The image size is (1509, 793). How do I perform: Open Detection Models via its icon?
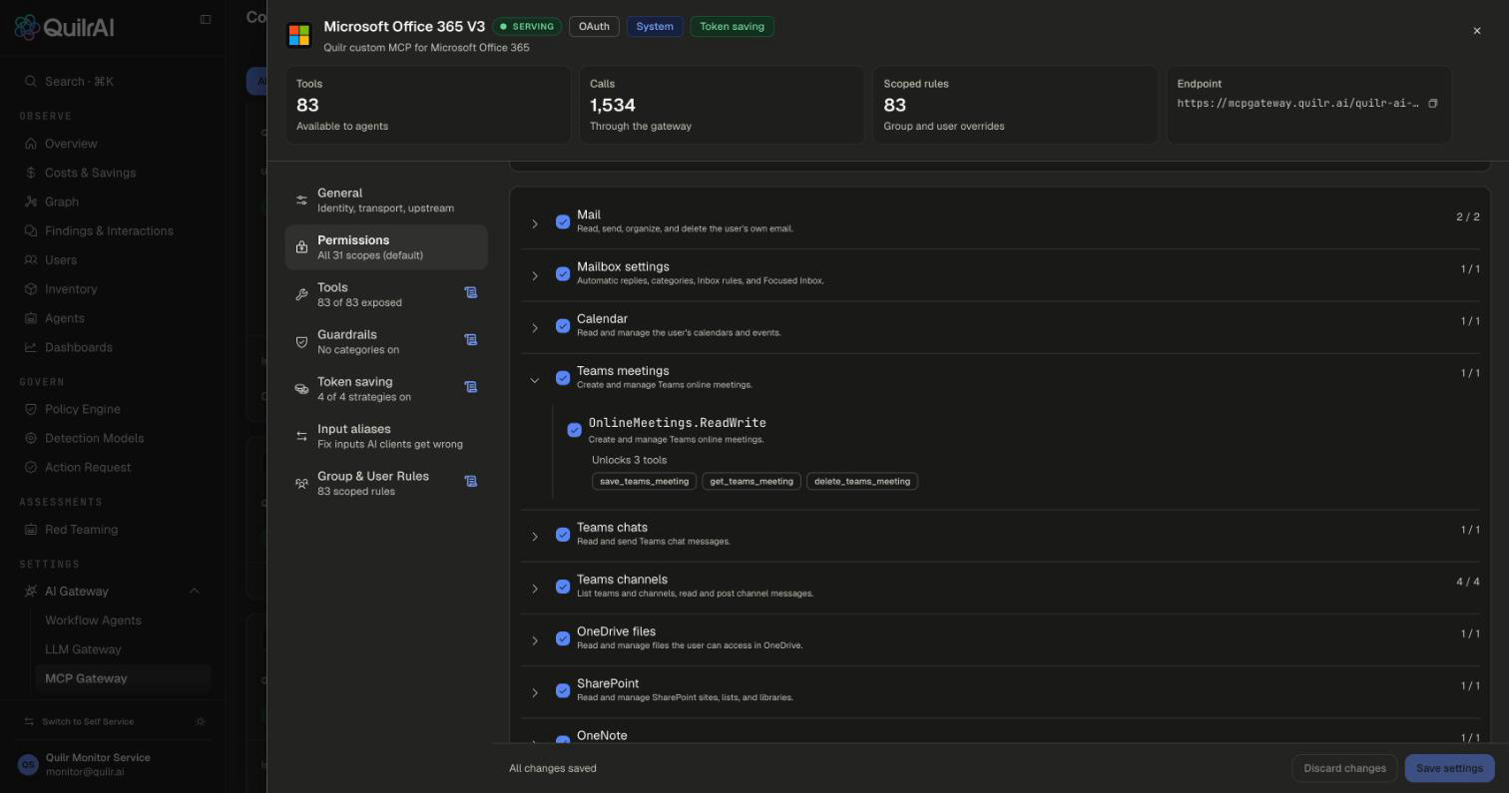pyautogui.click(x=31, y=438)
